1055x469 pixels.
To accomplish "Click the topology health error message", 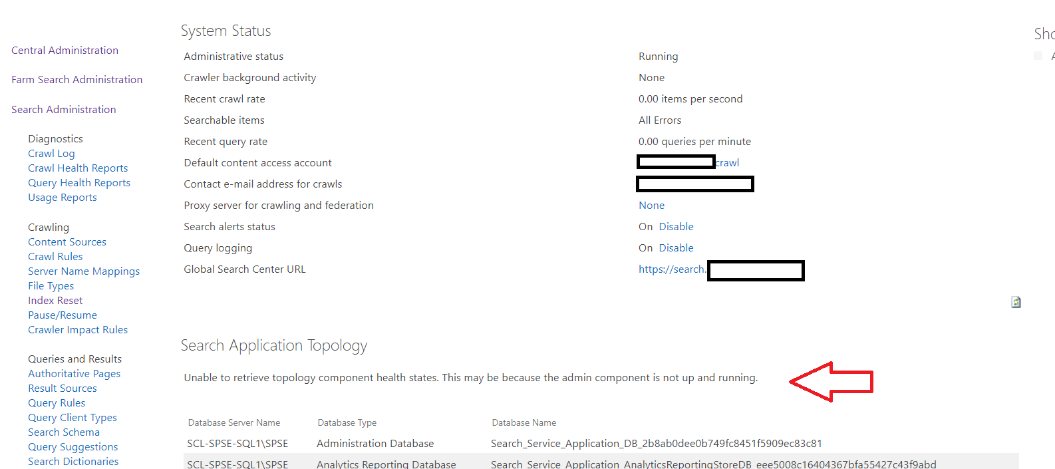I will tap(471, 378).
